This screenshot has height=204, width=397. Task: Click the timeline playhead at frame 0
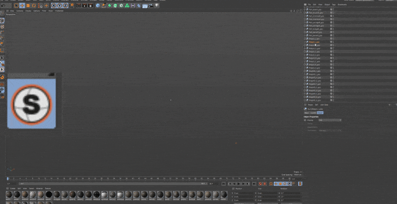point(8,179)
